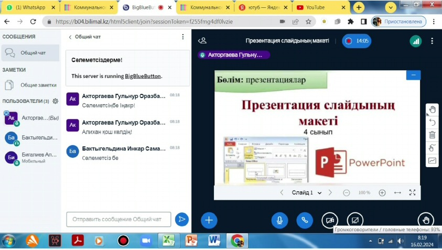Click the blue plus Actions button
Screen dimensions: 442x250
[209, 220]
